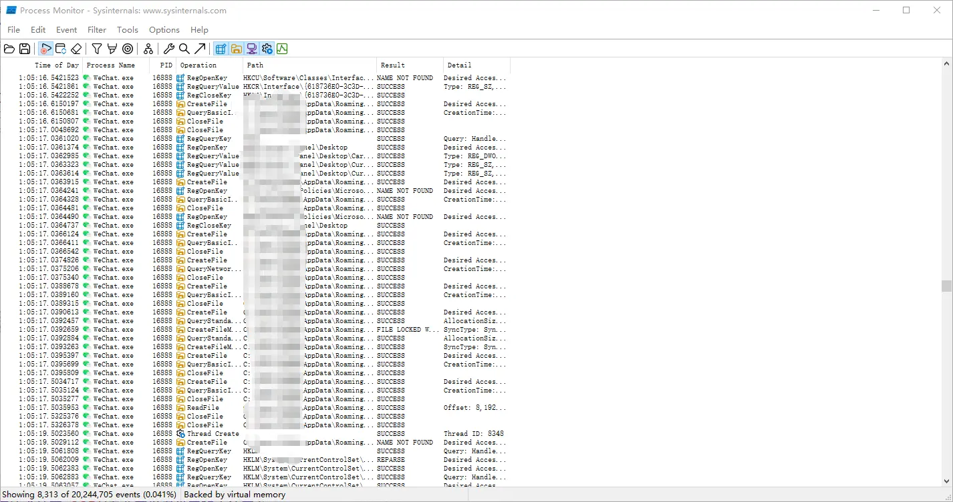
Task: Toggle Show File System Activity
Action: 237,49
